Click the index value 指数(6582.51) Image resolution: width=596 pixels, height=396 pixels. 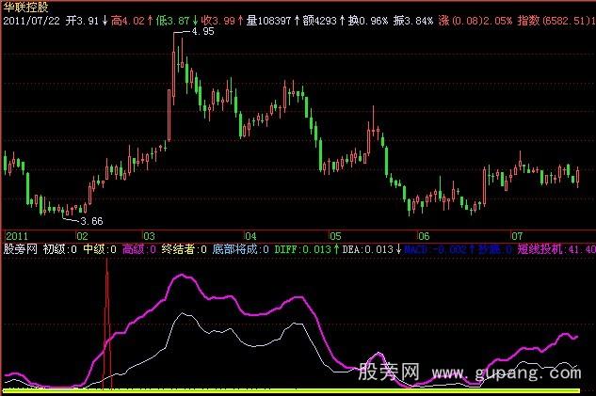pos(556,21)
